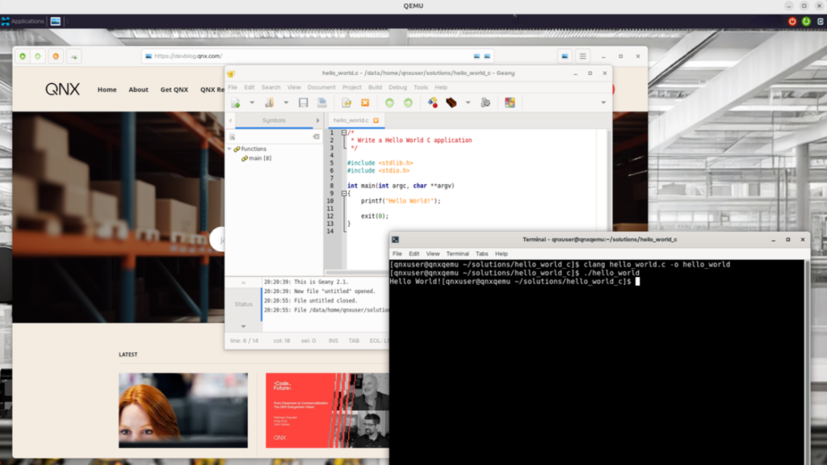Click the QNX logo on the webpage
Viewport: 827px width, 465px height.
pos(63,89)
